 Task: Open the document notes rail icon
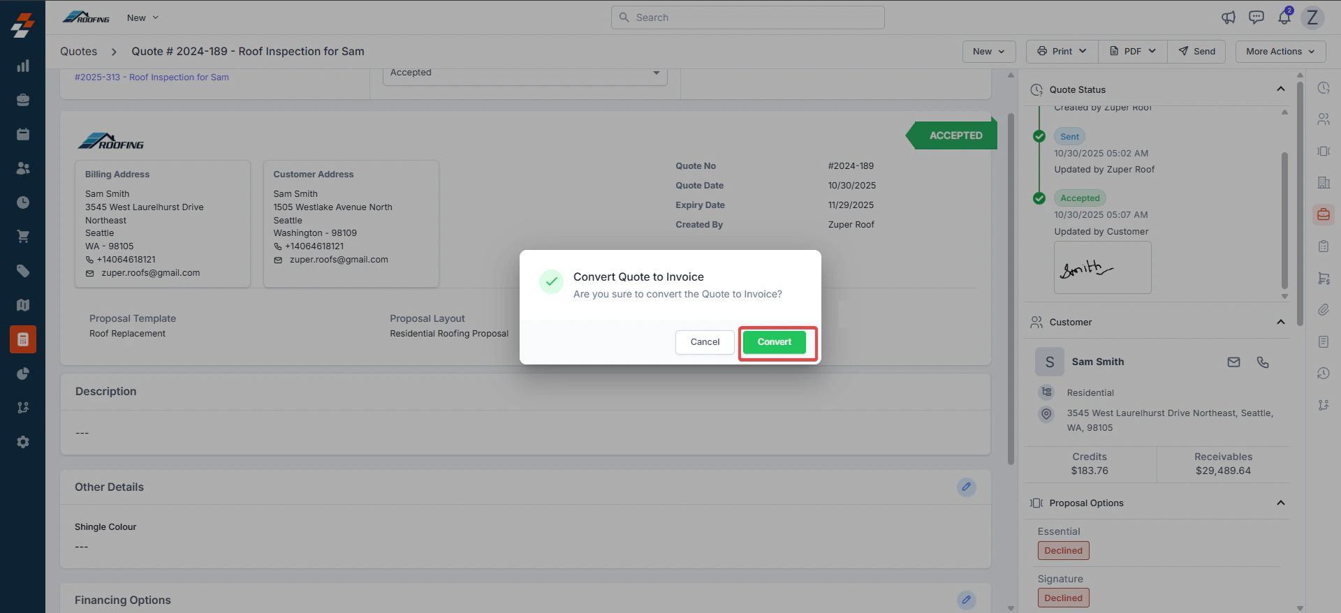pos(1324,341)
